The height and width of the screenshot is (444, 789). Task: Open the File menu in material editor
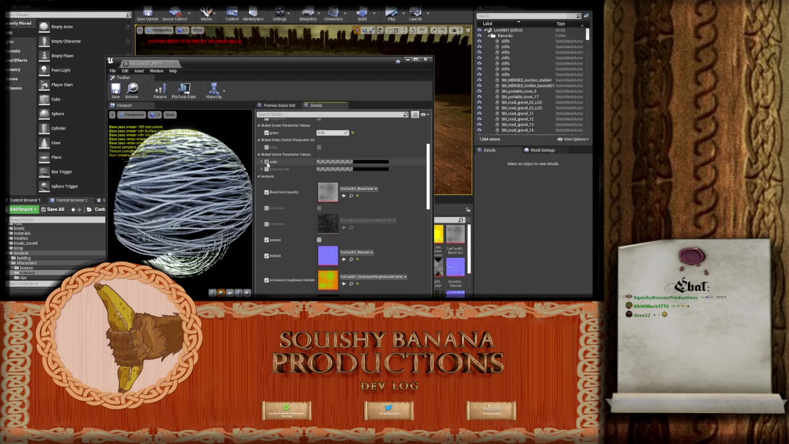click(113, 71)
